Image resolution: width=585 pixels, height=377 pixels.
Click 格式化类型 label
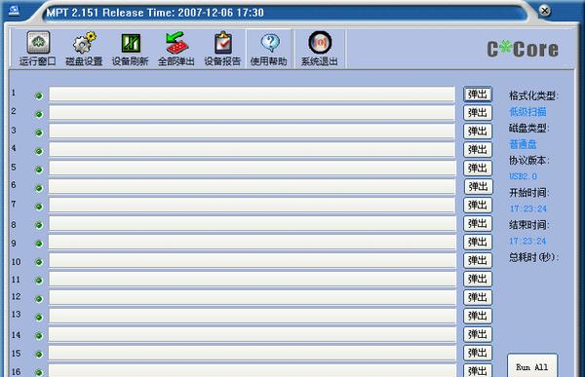click(x=533, y=95)
